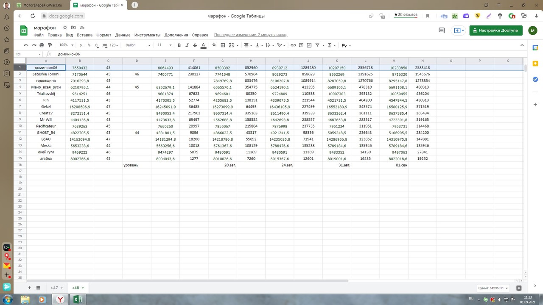The width and height of the screenshot is (543, 305).
Task: Click the Настройки Доступа button
Action: tap(495, 30)
